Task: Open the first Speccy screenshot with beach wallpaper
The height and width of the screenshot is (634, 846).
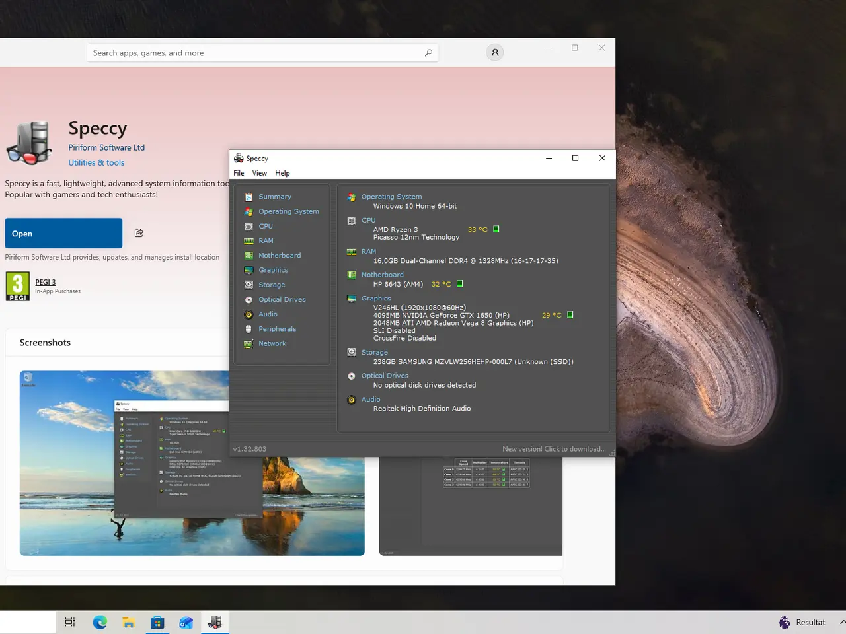Action: [x=192, y=463]
